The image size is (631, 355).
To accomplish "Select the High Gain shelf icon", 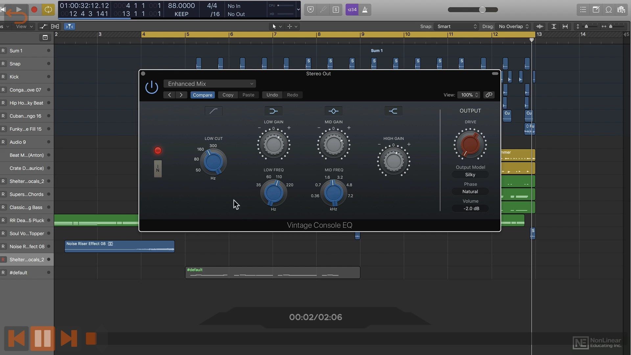I will [x=393, y=110].
